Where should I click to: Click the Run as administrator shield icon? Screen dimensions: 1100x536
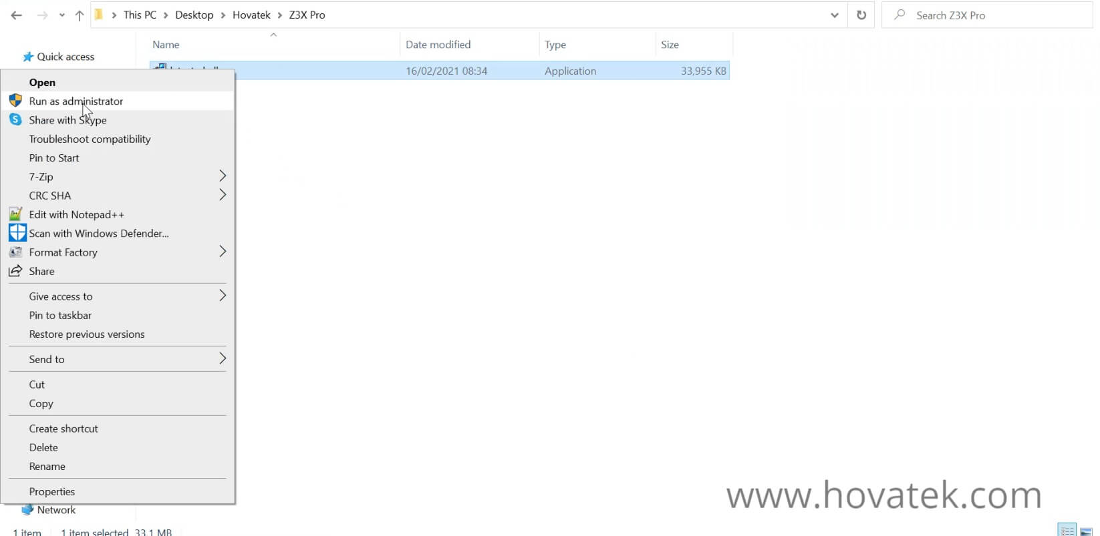[15, 101]
